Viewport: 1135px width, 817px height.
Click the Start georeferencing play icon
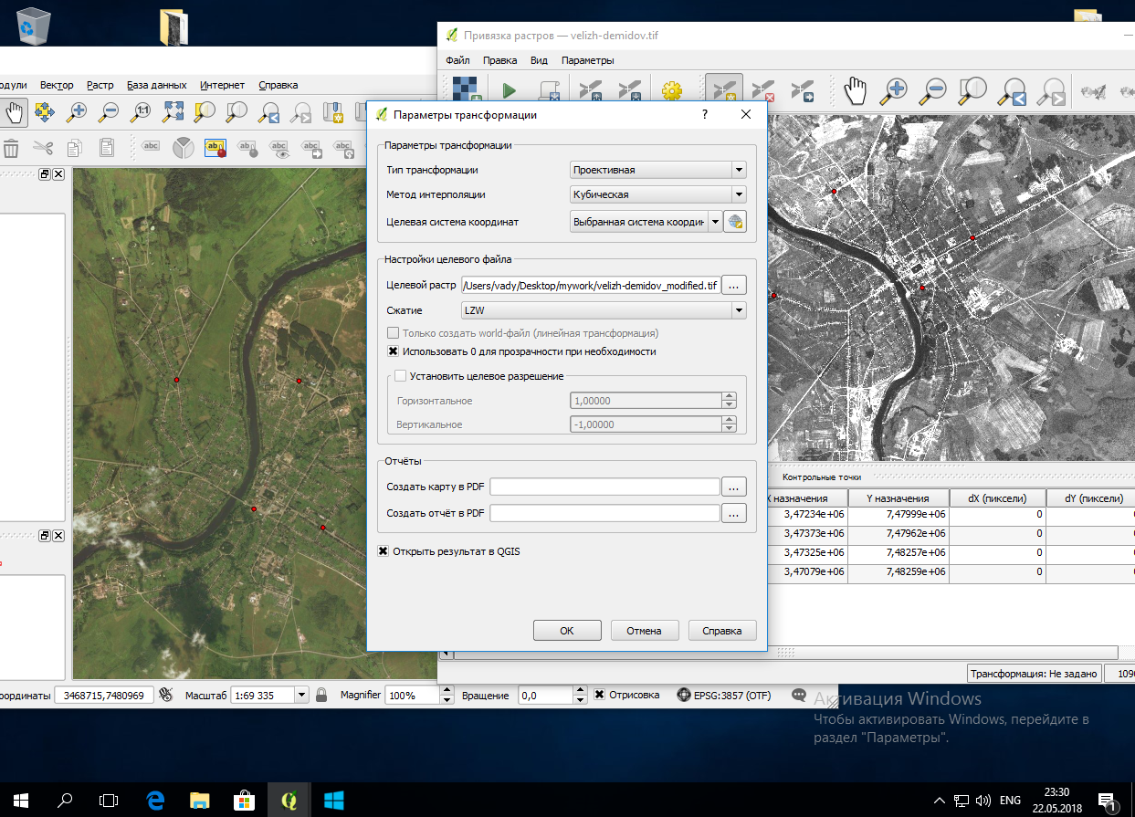(x=510, y=90)
